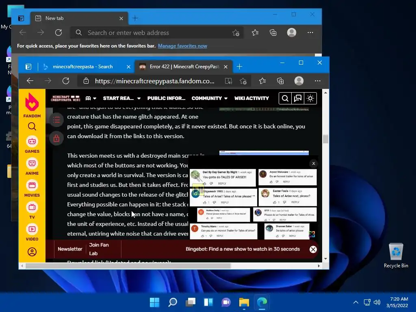Expand the Explore dropdown in wiki header

[91, 98]
